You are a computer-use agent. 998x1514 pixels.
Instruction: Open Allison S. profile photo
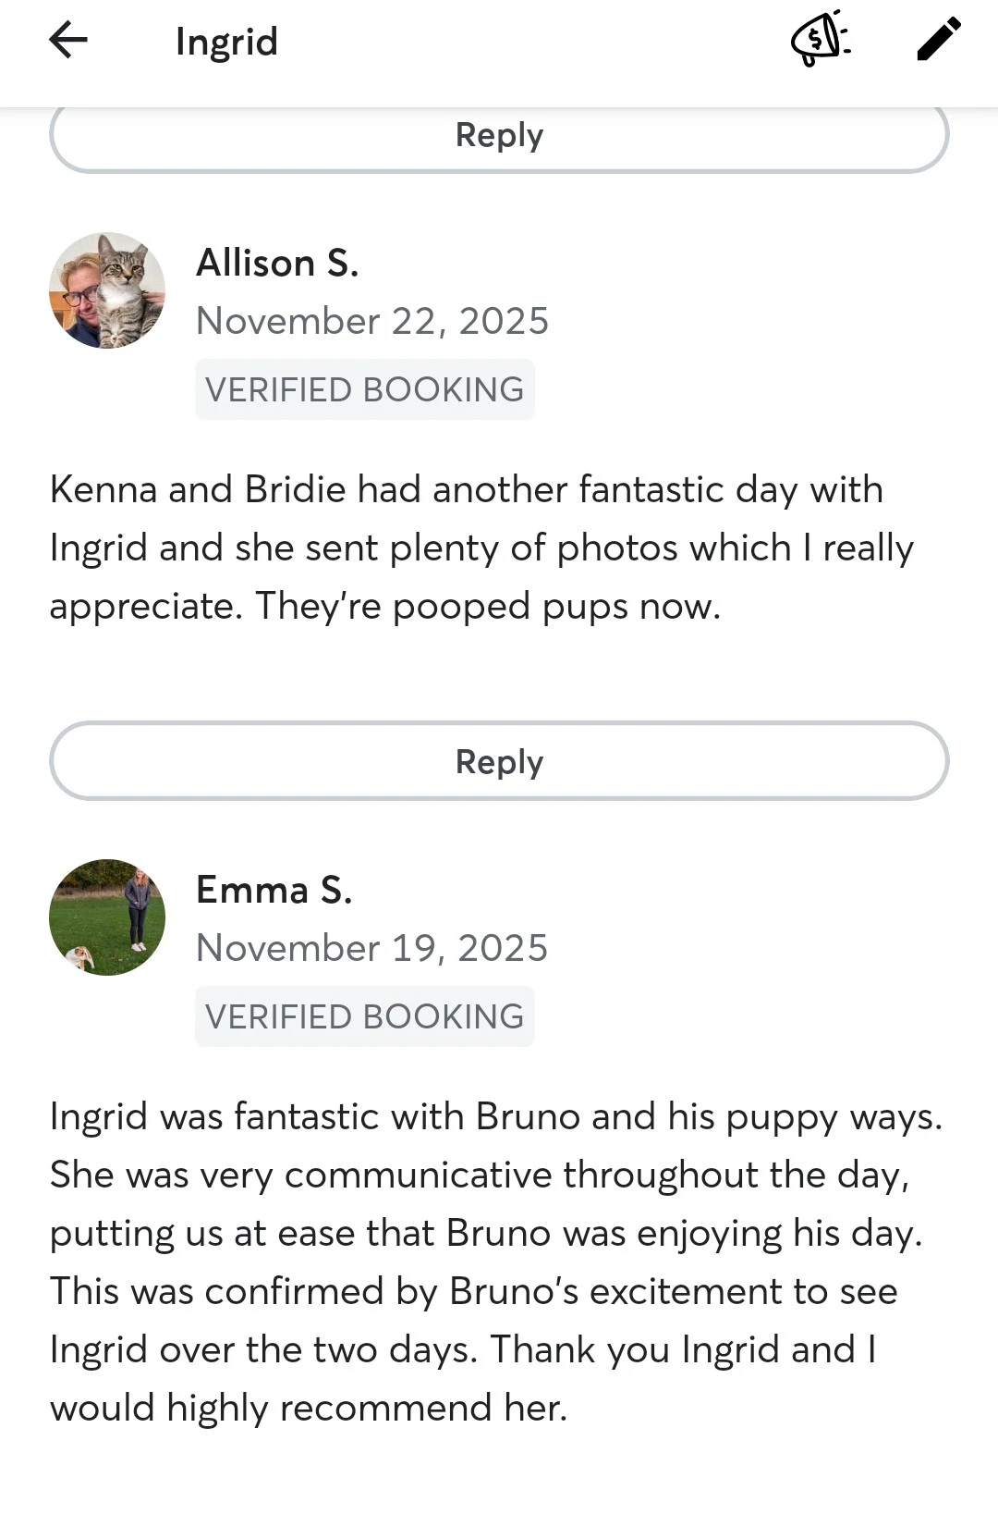(107, 290)
